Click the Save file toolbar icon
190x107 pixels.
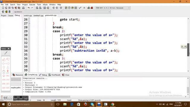[x=9, y=8]
